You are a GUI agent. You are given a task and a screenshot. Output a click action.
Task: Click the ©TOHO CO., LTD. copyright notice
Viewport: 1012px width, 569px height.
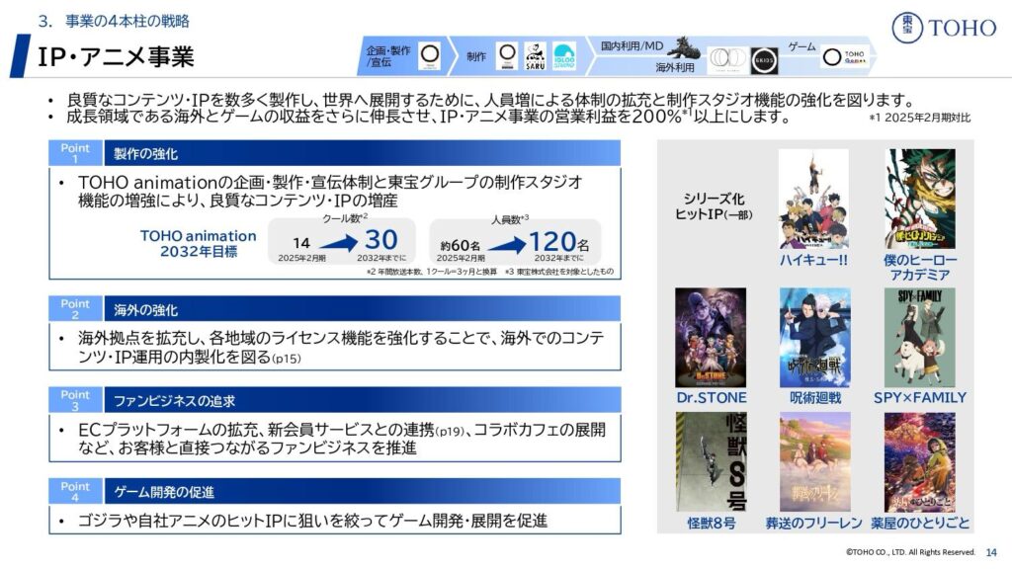coord(910,552)
